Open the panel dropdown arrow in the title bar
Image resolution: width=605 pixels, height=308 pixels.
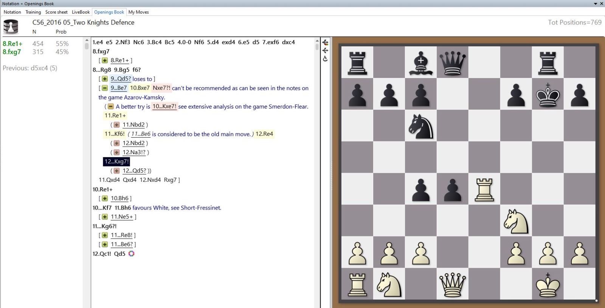596,4
